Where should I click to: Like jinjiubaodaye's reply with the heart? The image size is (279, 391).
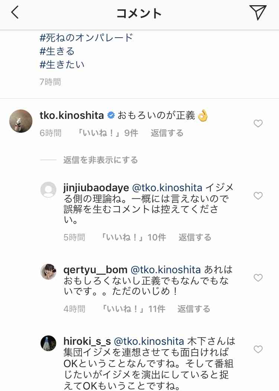258,196
